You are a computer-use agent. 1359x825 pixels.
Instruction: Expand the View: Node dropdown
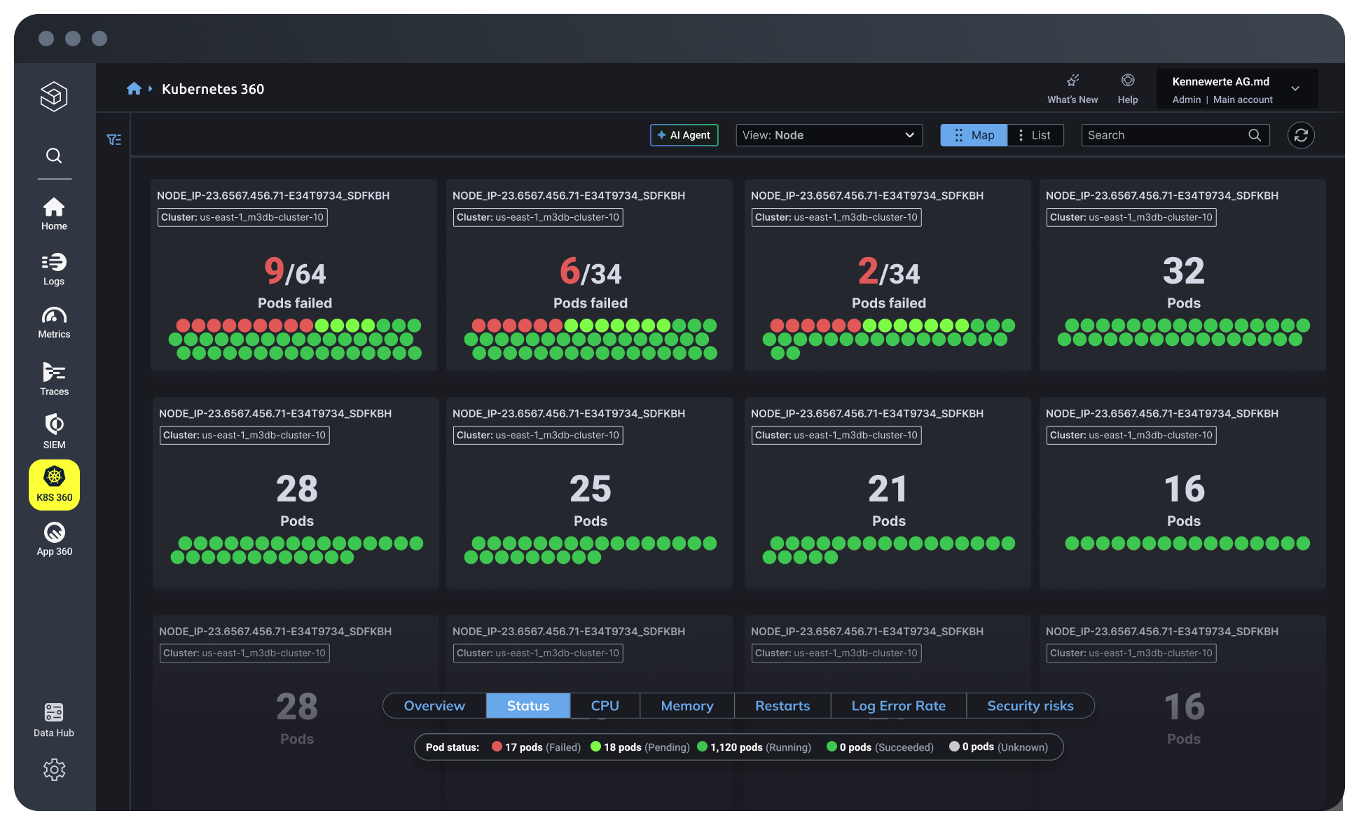pyautogui.click(x=829, y=134)
